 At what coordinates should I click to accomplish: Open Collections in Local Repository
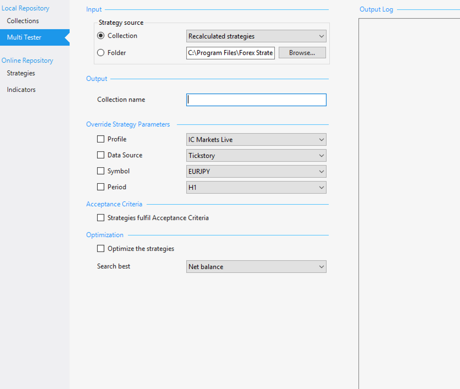[x=23, y=21]
